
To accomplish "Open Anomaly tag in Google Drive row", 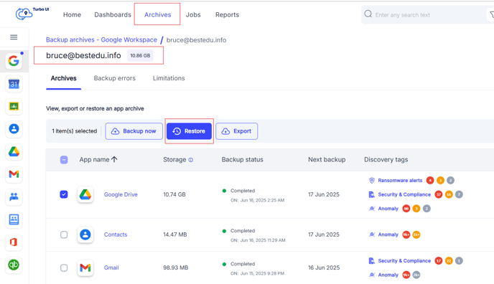I will [388, 209].
